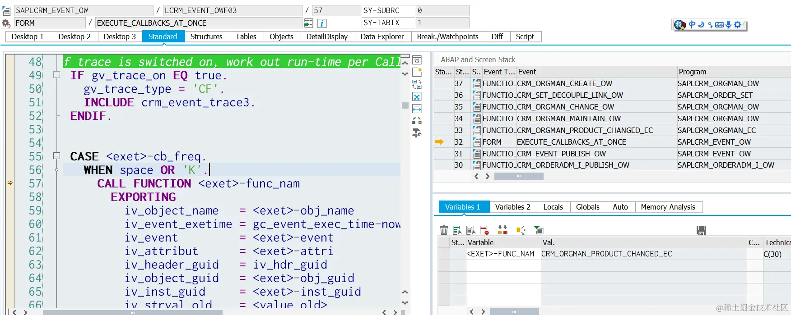
Task: Click the new tool icon beside the code editor
Action: (417, 72)
